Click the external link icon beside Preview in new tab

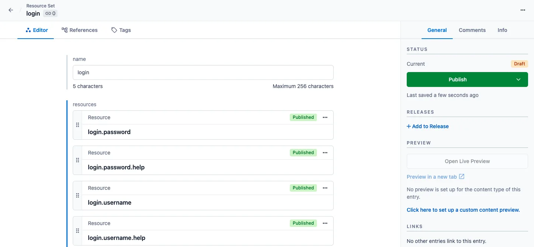(462, 176)
